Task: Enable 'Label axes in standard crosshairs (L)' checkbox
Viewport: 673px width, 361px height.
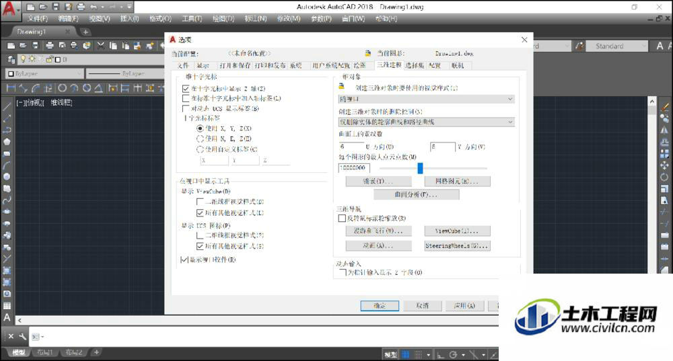Action: [x=186, y=99]
